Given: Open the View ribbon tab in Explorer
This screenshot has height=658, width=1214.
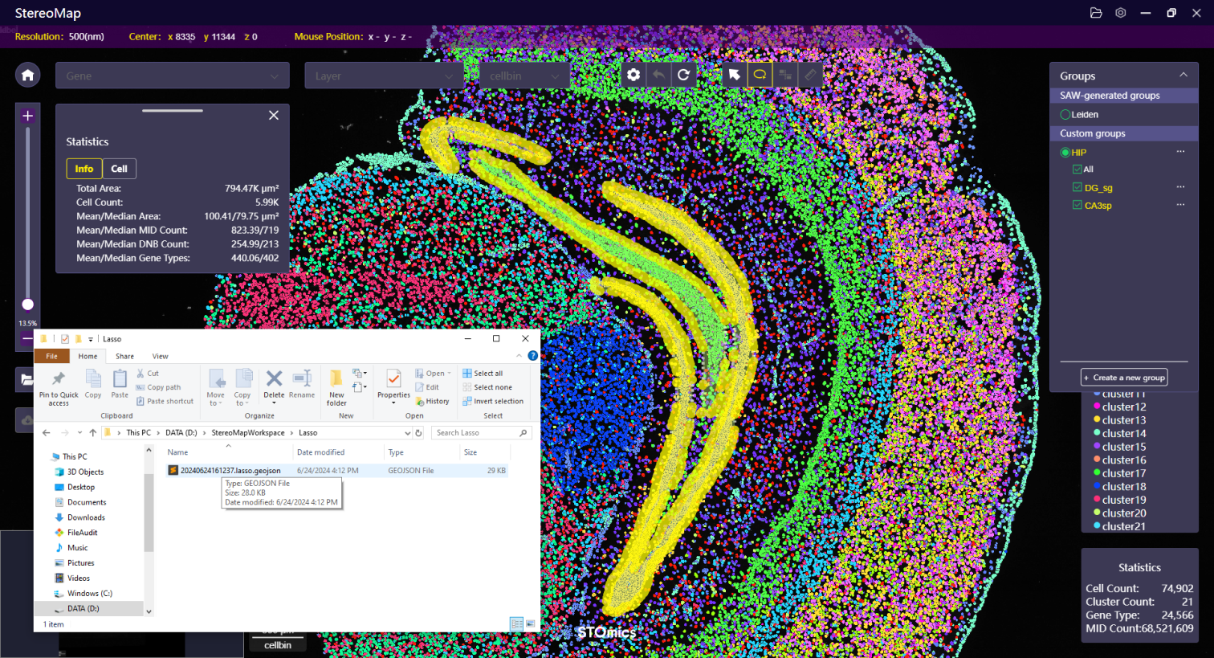Looking at the screenshot, I should point(161,356).
